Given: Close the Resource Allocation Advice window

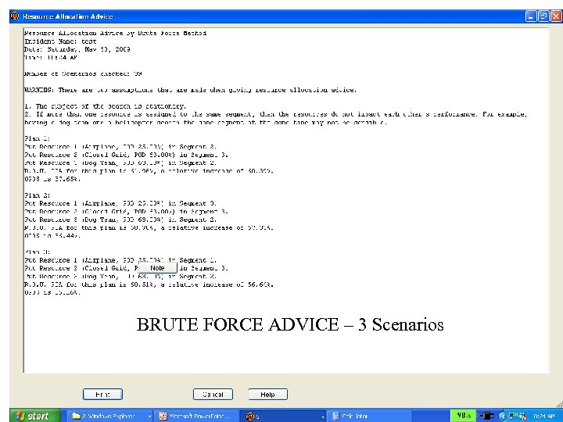Looking at the screenshot, I should [x=556, y=16].
